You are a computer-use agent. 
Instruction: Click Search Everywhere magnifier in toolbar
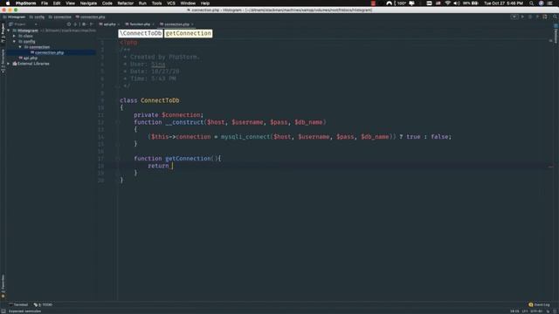click(556, 17)
